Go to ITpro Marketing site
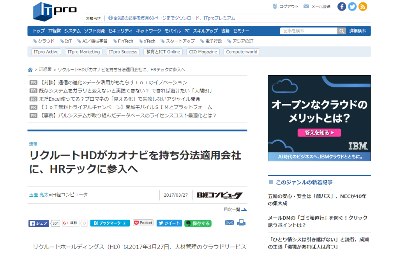The width and height of the screenshot is (399, 254). point(83,52)
